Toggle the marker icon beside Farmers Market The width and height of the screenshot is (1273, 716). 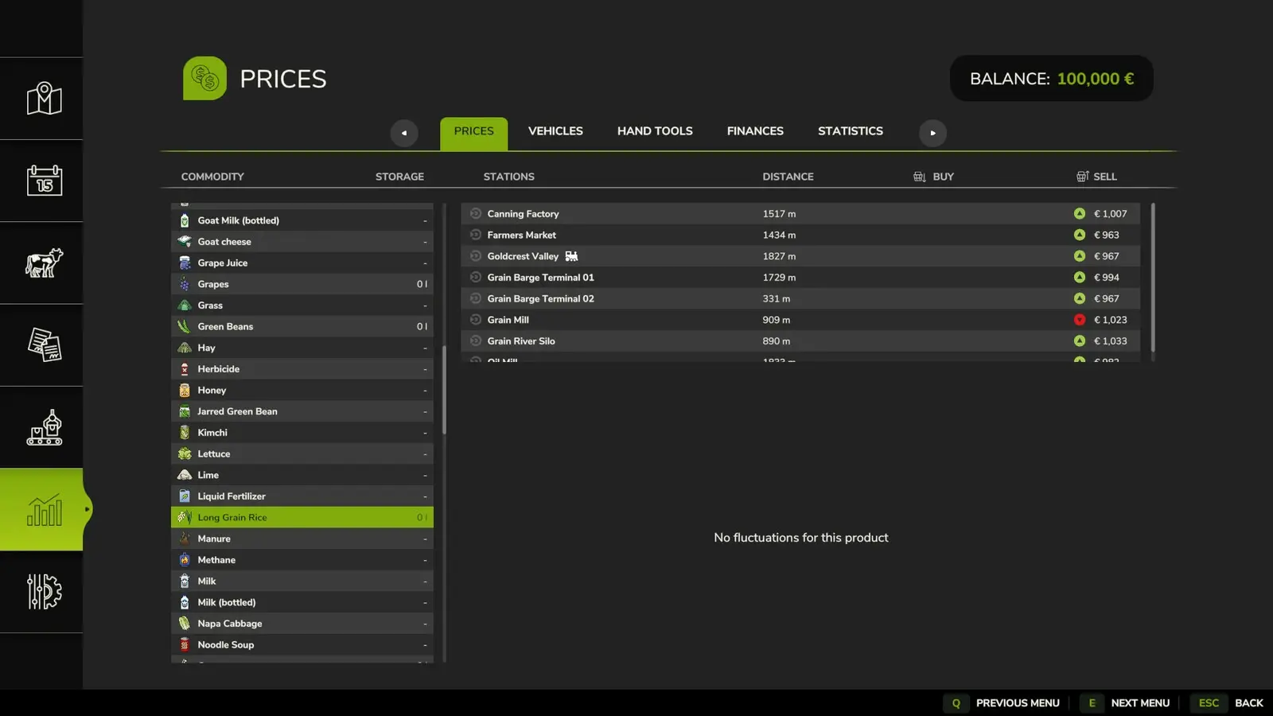(476, 235)
